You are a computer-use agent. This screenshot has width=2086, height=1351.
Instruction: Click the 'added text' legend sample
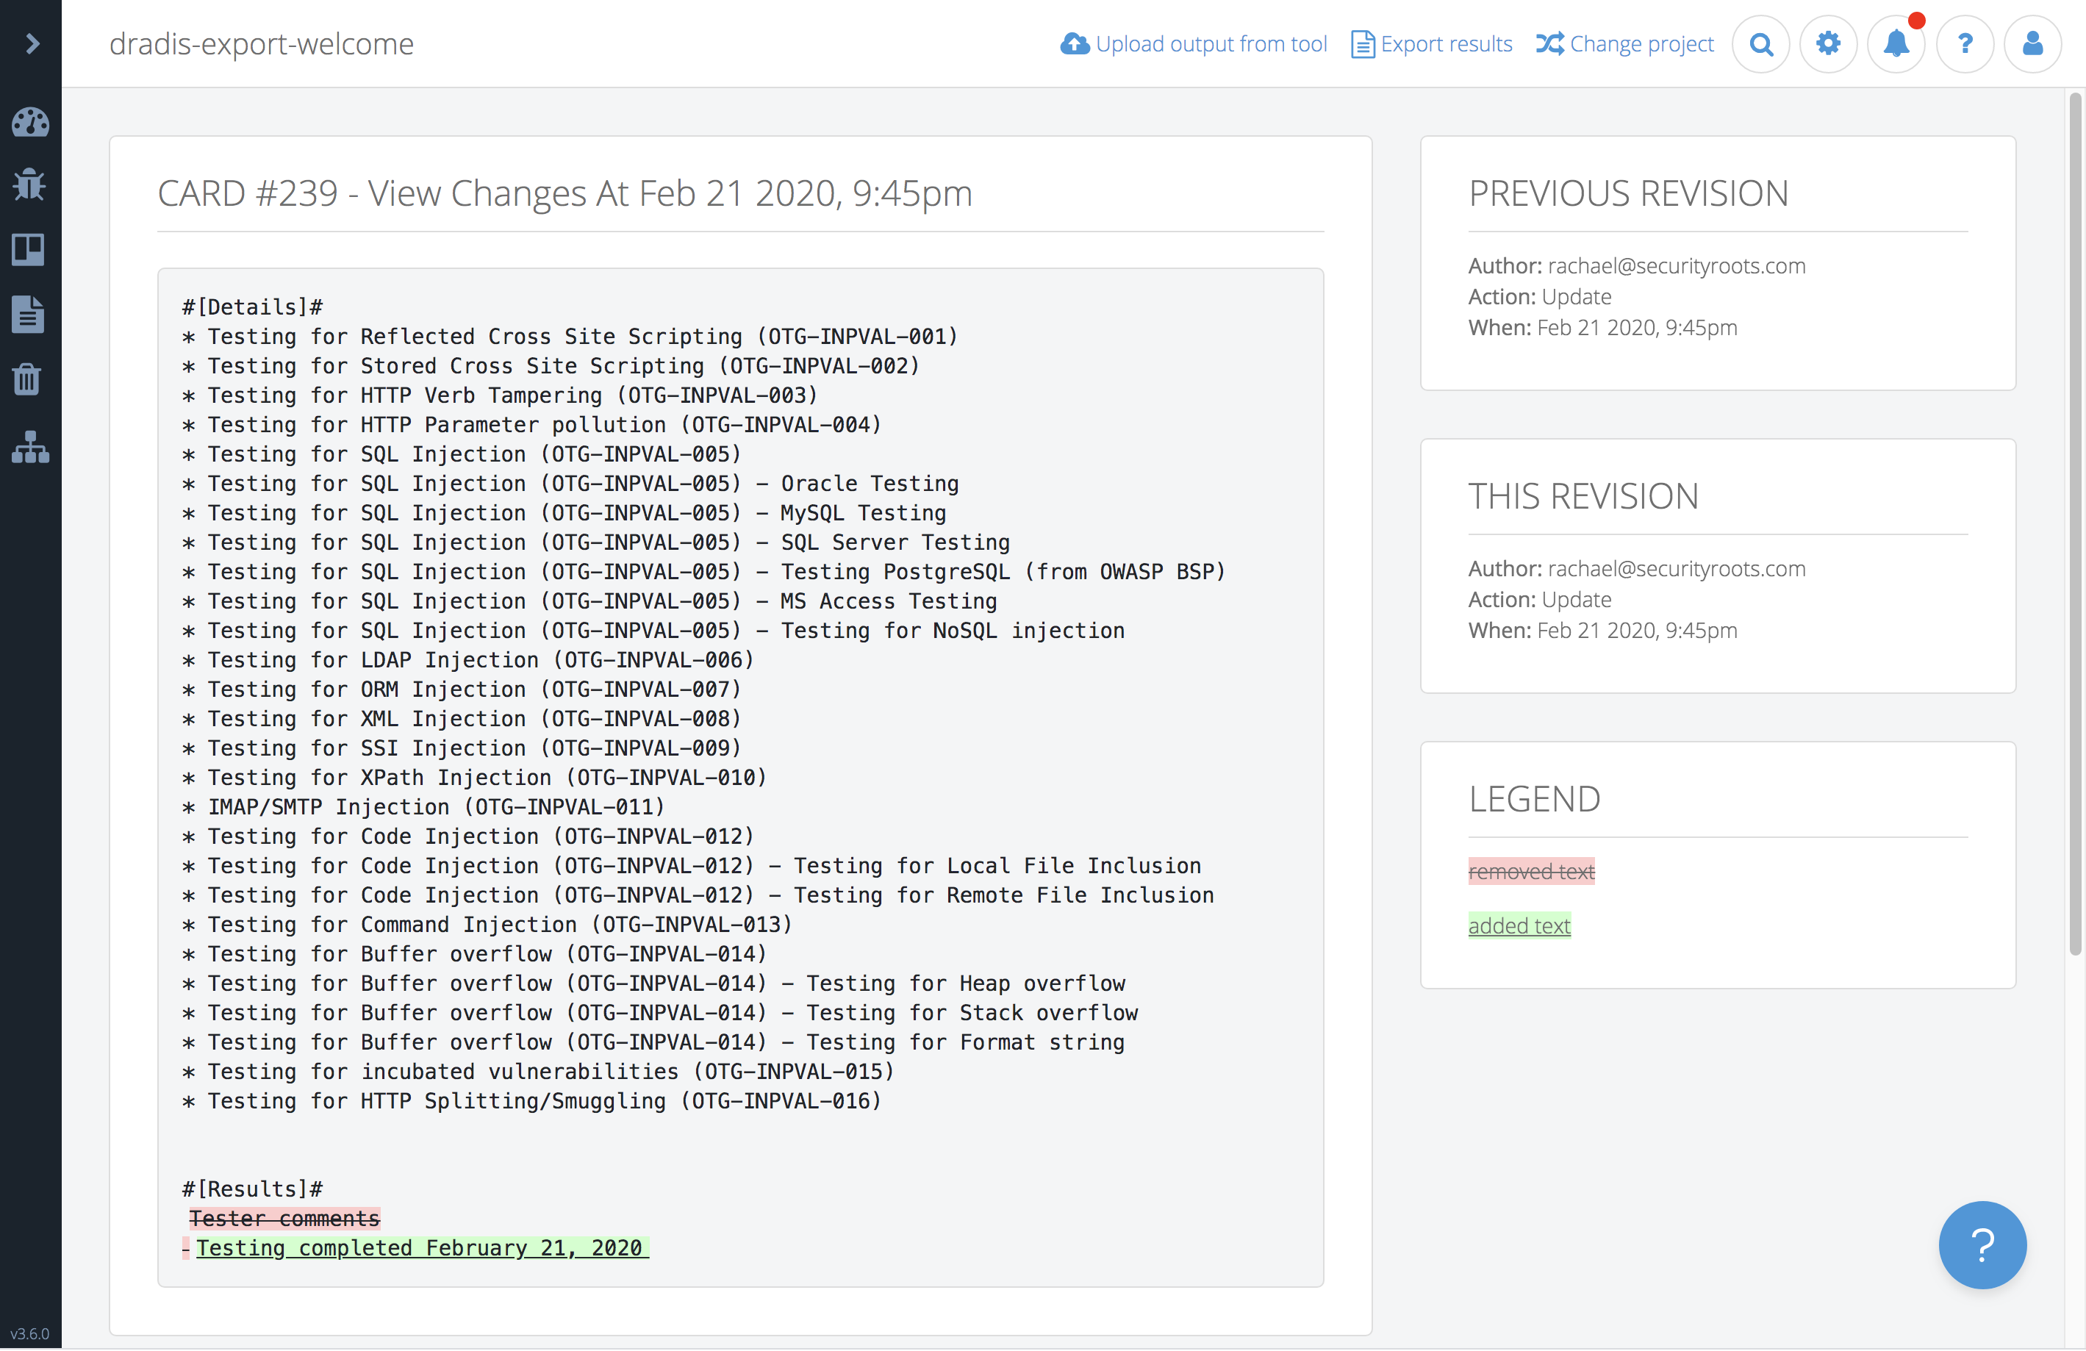pos(1519,925)
